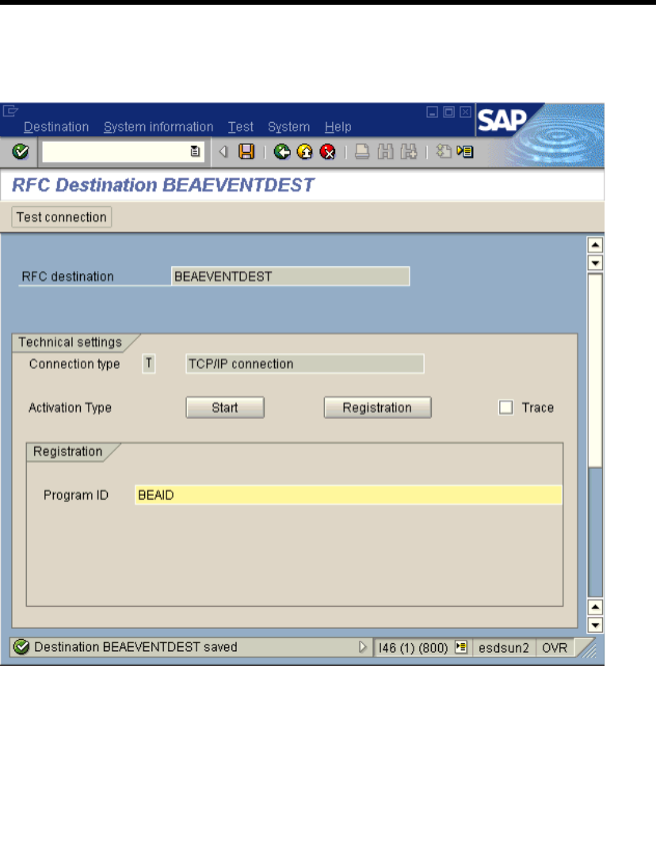The image size is (656, 853).
Task: Click scrollbar page-up arrow at top
Action: (595, 245)
